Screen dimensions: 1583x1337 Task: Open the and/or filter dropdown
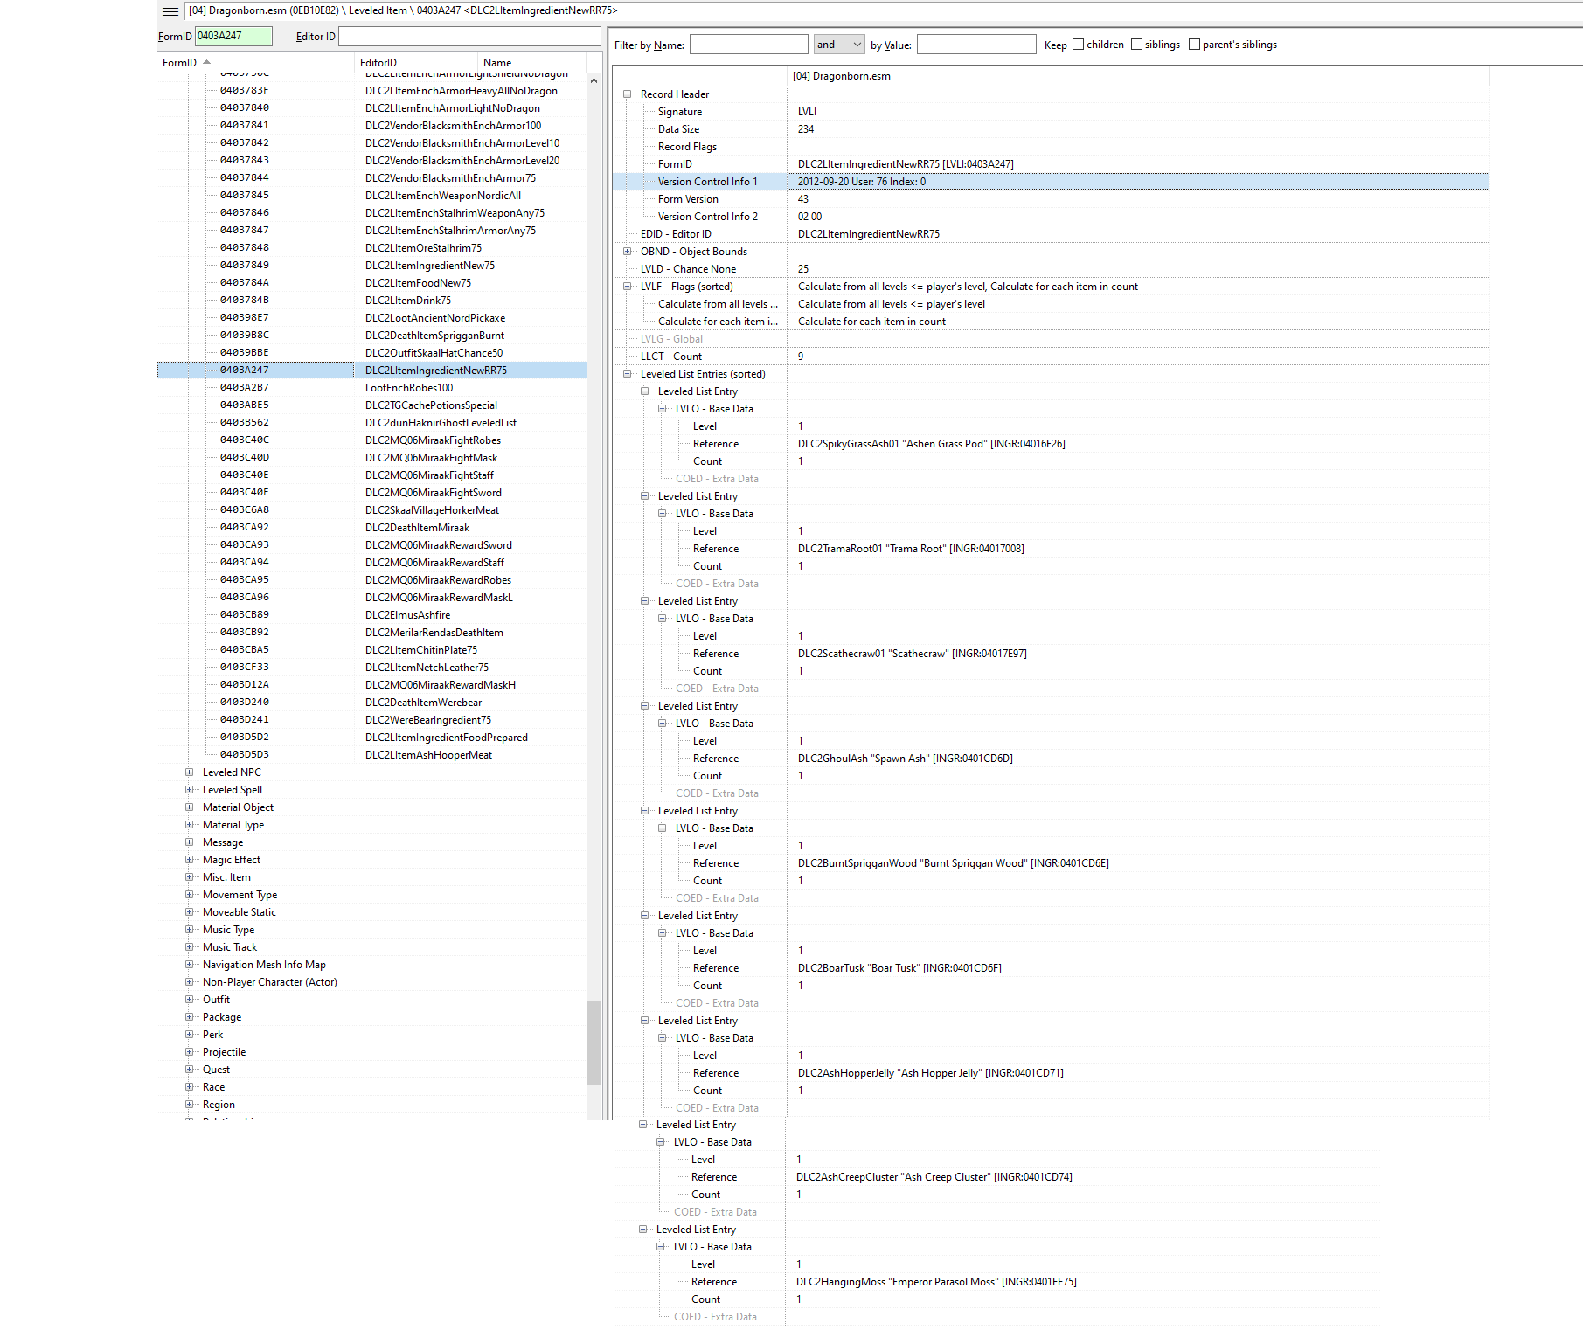coord(839,45)
